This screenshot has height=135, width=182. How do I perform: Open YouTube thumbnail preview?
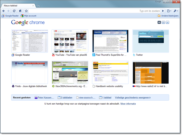[x=70, y=41]
